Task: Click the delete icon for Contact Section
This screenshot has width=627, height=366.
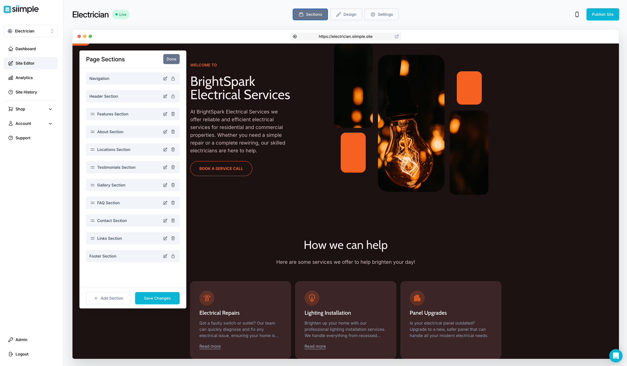Action: pos(172,221)
